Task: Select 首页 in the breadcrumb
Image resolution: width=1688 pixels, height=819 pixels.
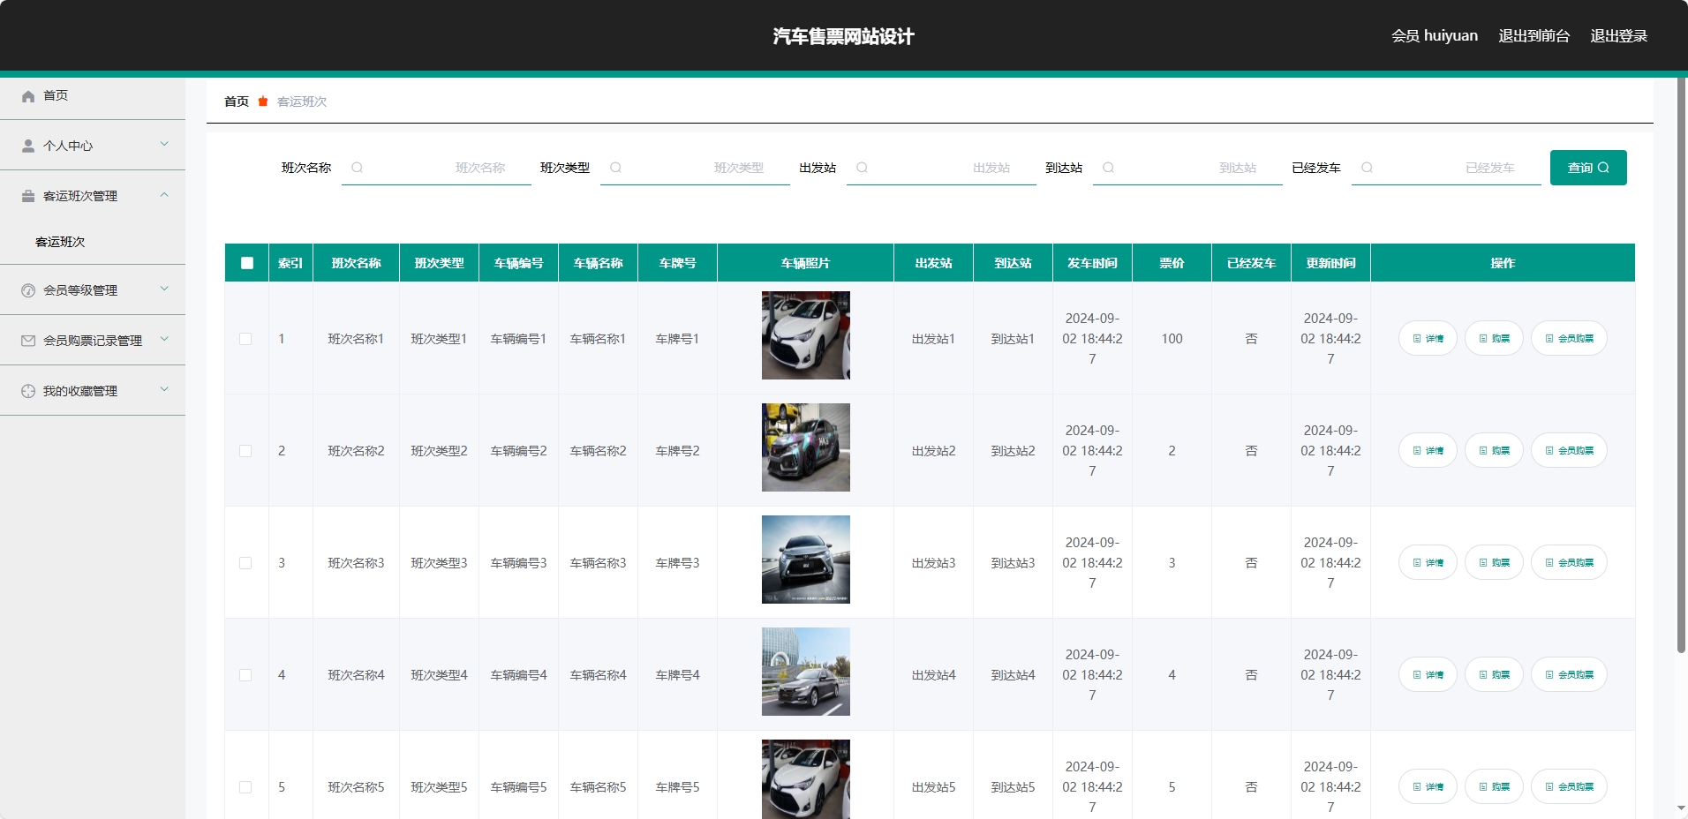Action: 236,101
